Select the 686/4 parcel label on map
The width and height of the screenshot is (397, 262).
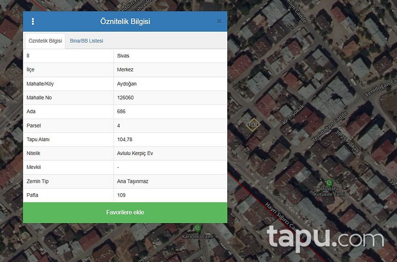click(x=254, y=124)
